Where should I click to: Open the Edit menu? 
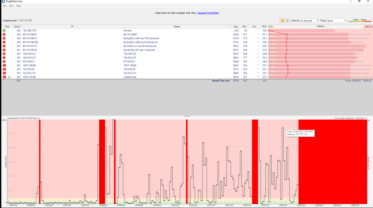pos(11,6)
